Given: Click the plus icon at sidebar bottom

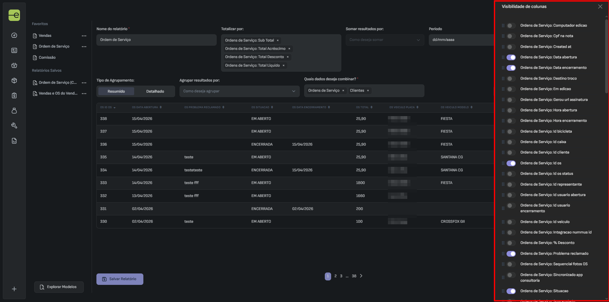Looking at the screenshot, I should tap(14, 289).
